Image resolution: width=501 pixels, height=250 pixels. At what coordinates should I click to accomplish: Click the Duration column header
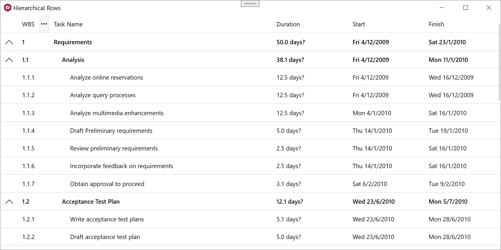coord(288,24)
